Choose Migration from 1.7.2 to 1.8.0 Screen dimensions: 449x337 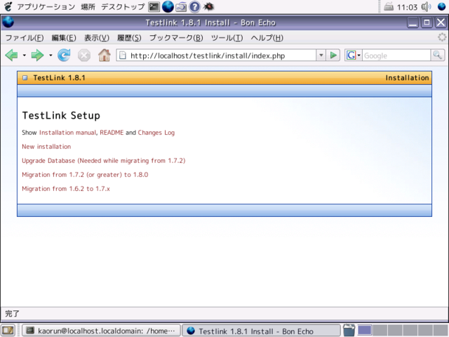tap(85, 175)
